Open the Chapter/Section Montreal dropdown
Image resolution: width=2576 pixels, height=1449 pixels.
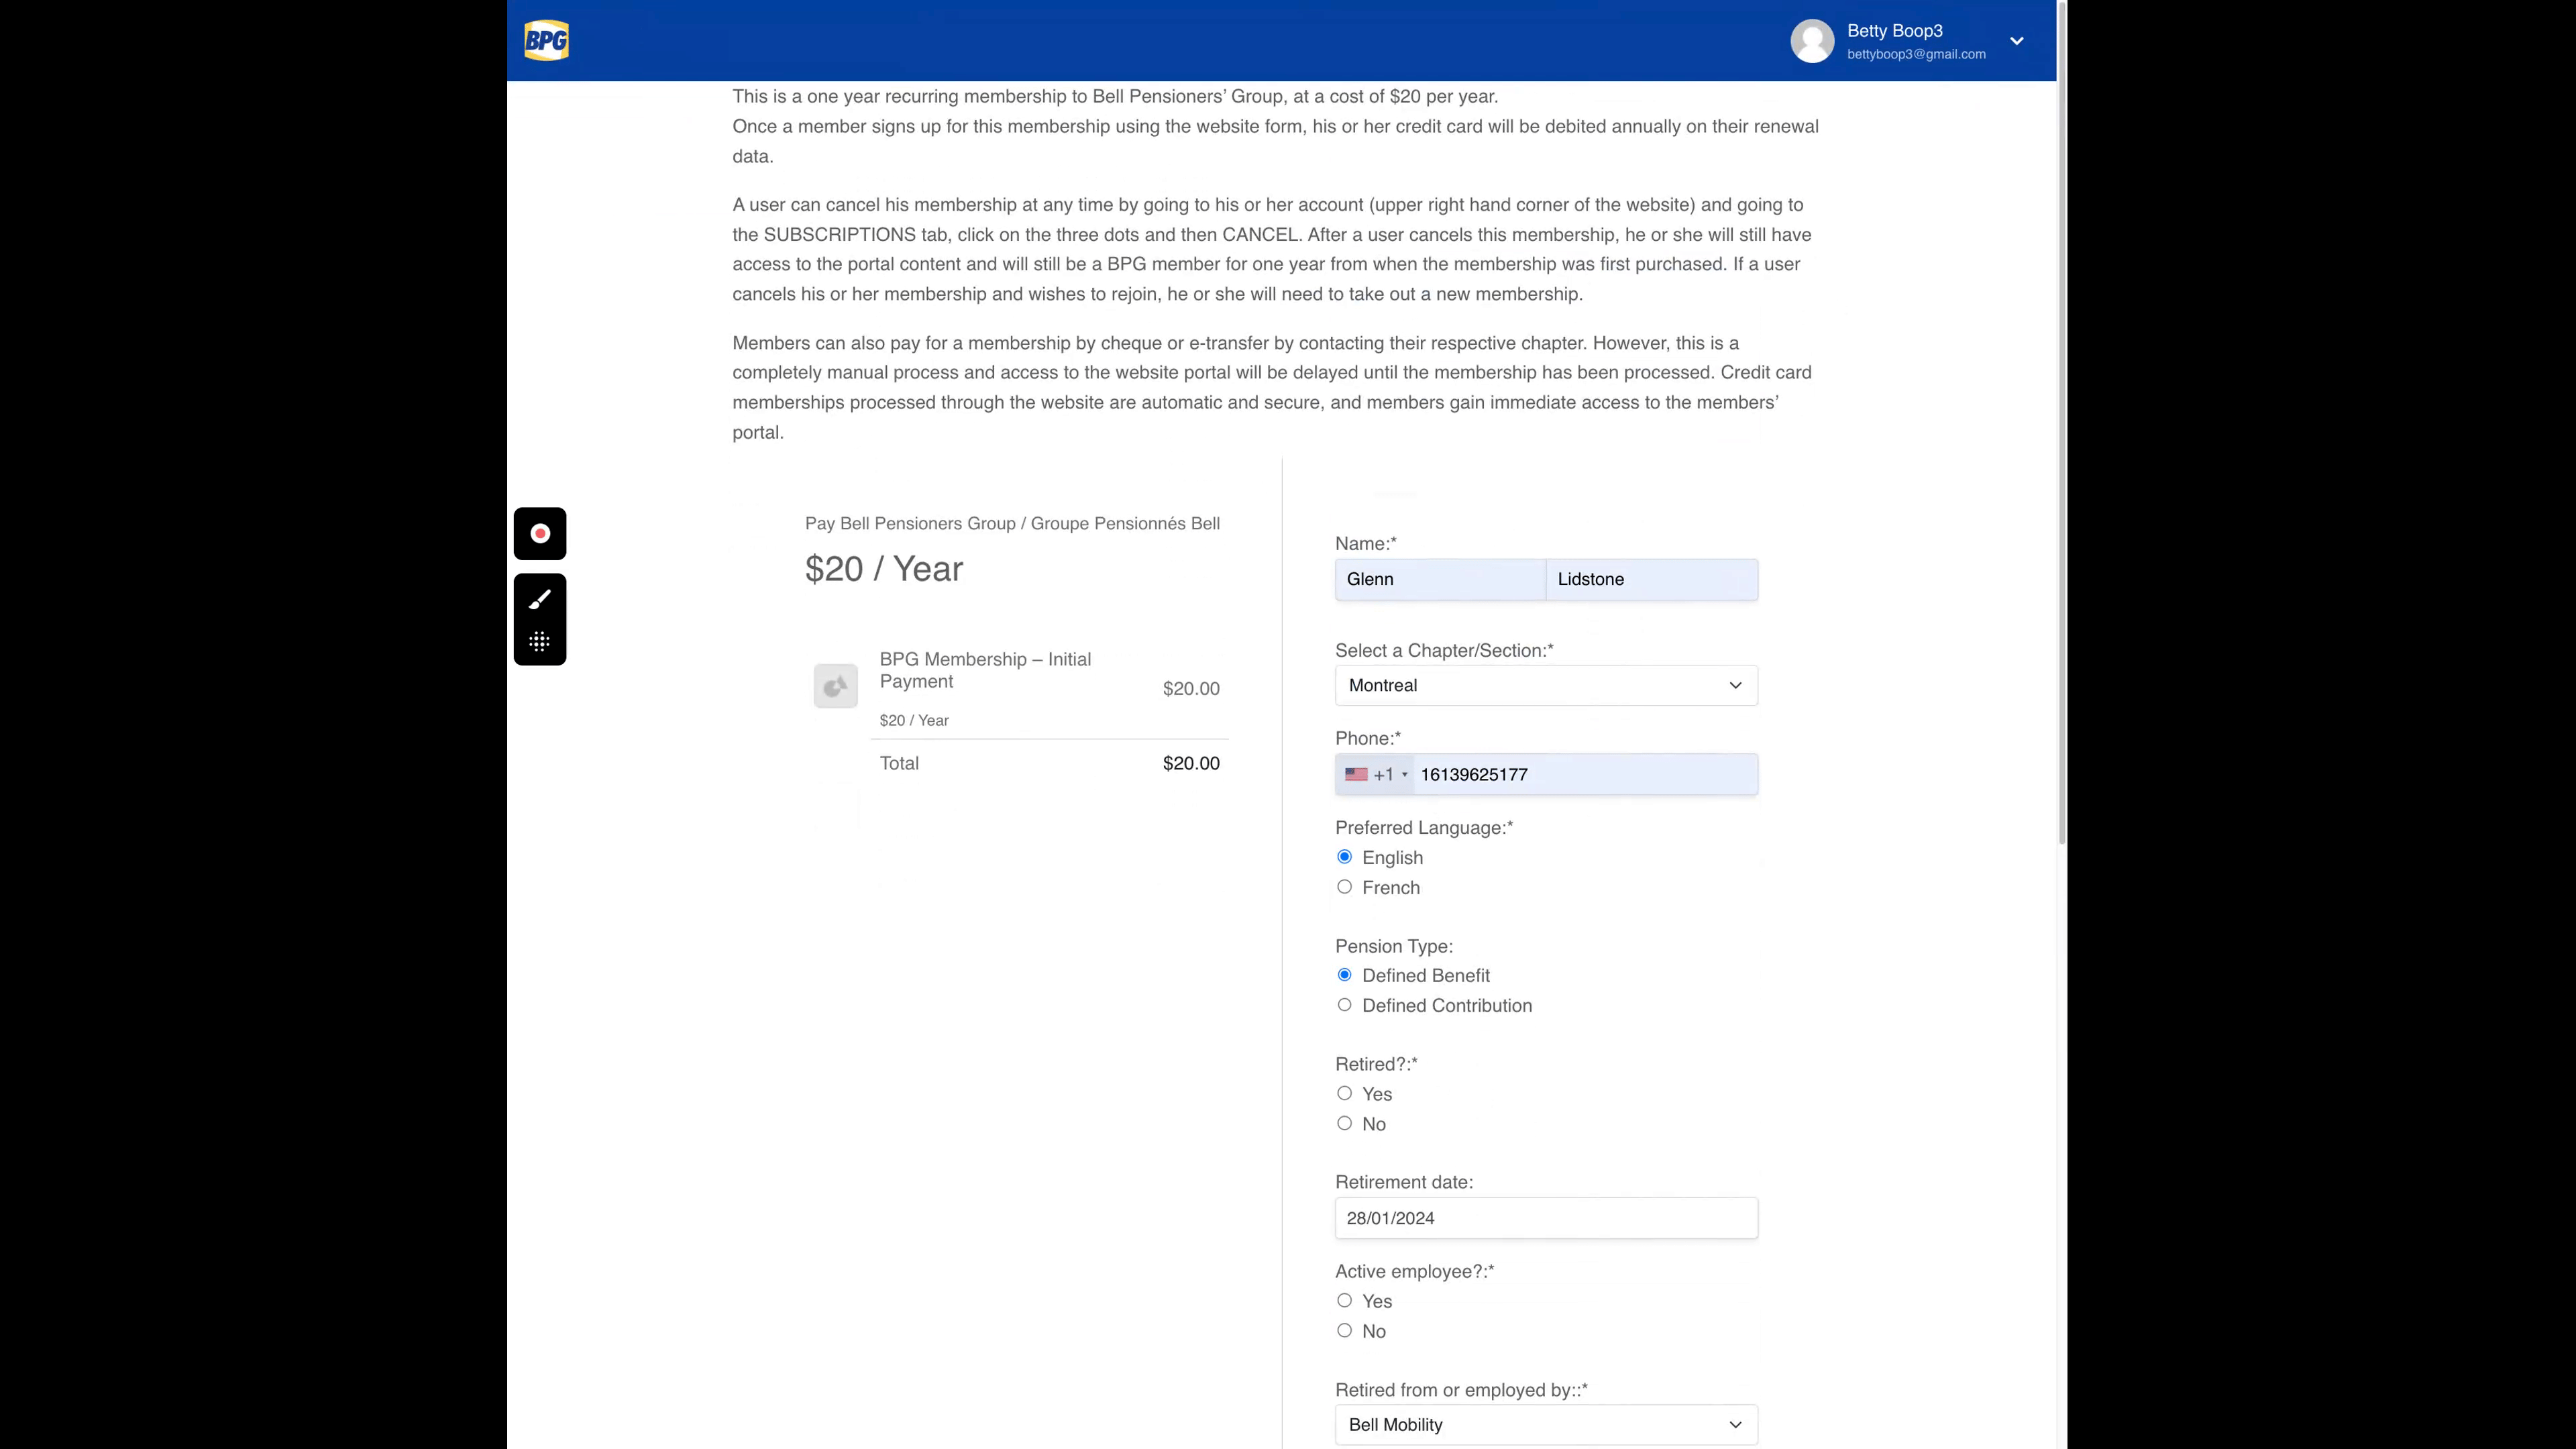click(x=1545, y=685)
